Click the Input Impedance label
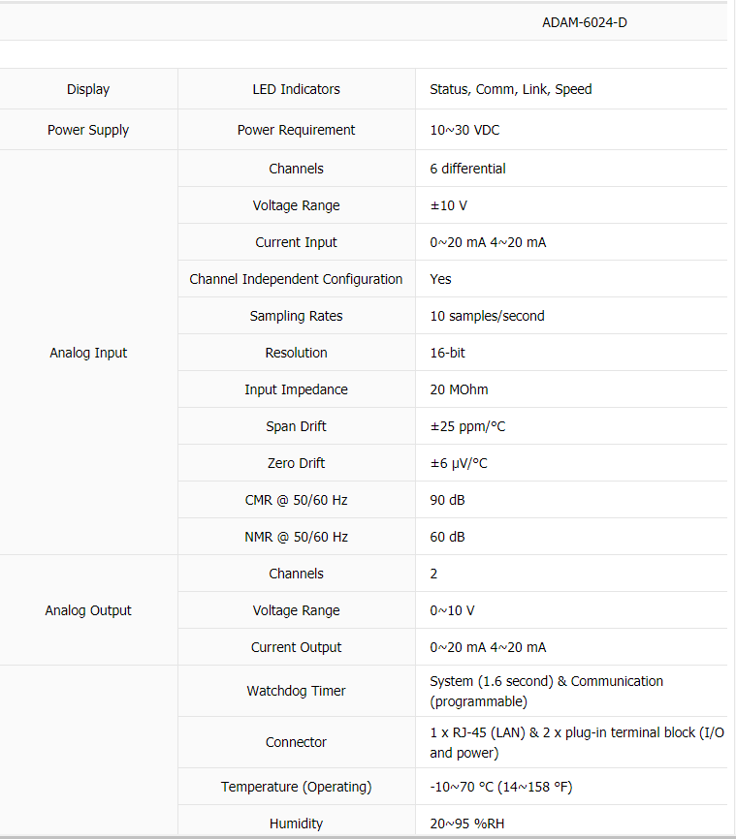736x839 pixels. (296, 389)
